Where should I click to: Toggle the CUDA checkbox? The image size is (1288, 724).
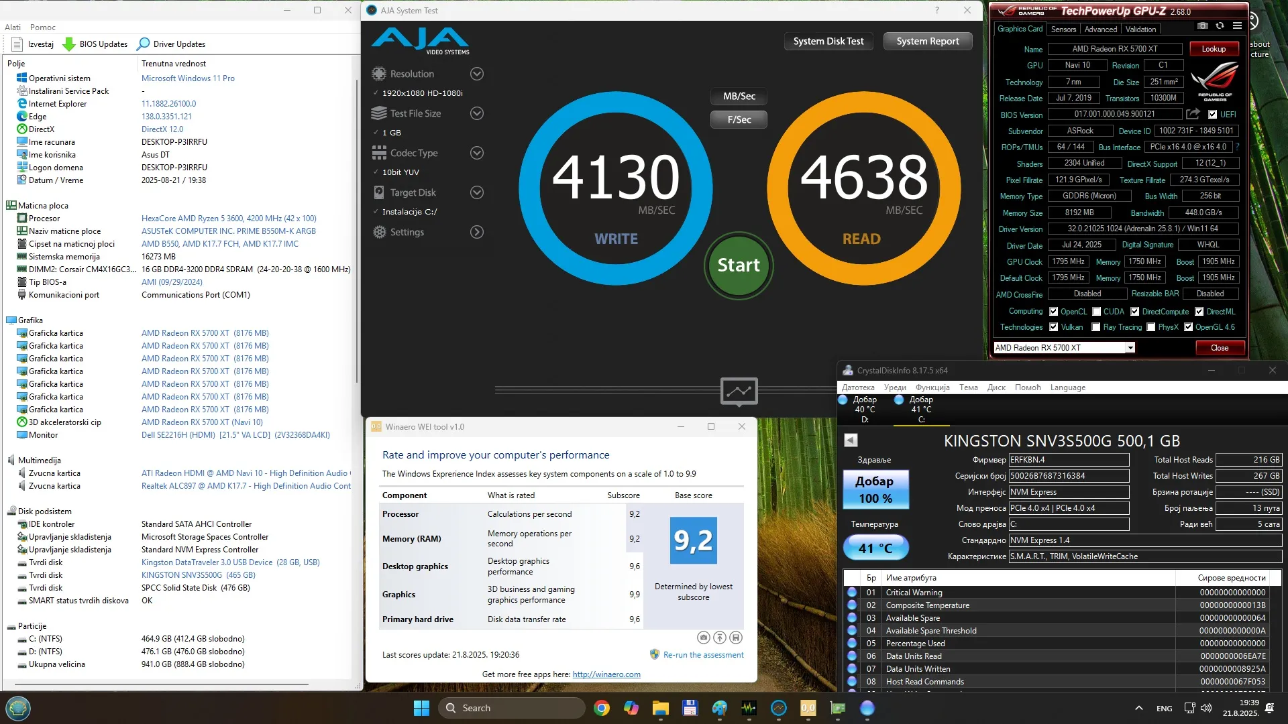point(1096,312)
